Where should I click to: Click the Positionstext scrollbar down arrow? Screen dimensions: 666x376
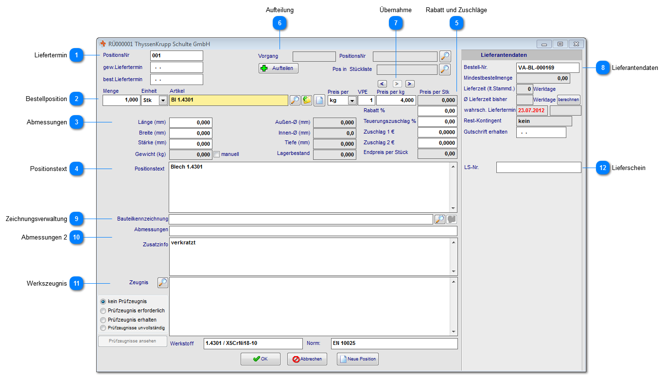click(x=454, y=207)
